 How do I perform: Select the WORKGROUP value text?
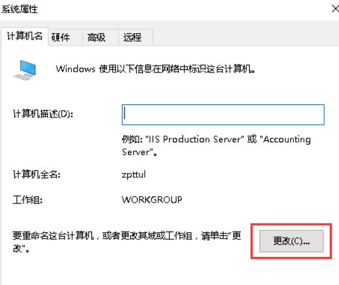click(x=152, y=200)
